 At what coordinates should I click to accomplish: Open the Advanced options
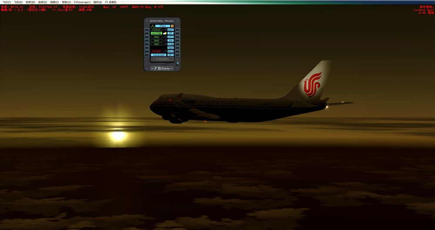click(159, 55)
